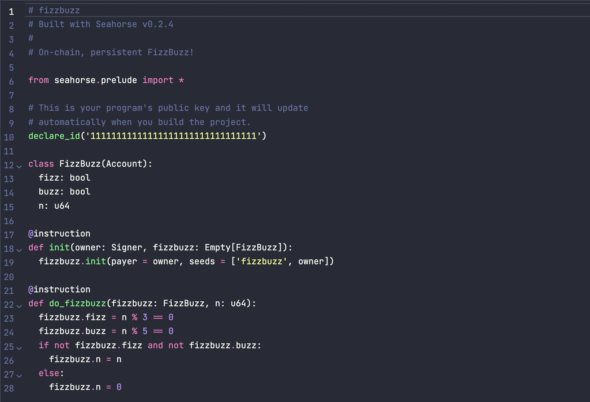Click the declare_id function name

tap(54, 136)
